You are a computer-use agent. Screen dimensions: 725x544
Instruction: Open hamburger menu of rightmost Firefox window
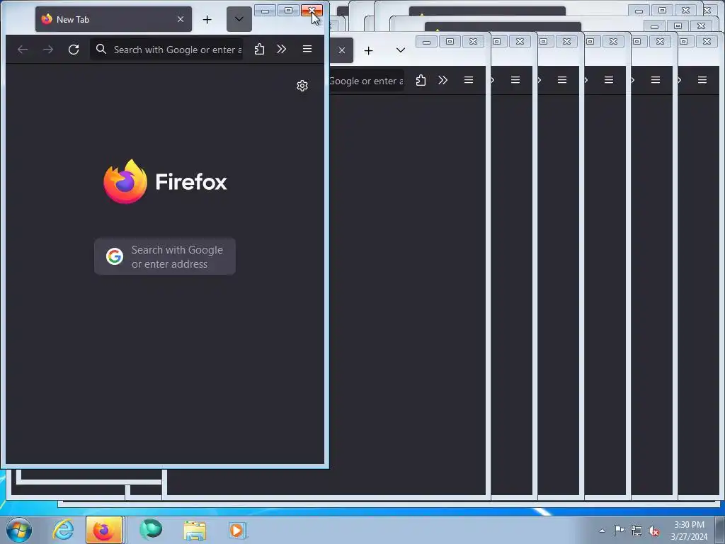tap(702, 81)
